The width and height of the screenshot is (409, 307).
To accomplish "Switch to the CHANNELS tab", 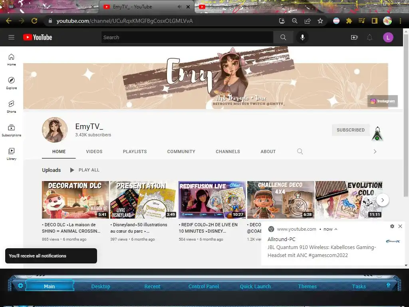I will (x=228, y=152).
